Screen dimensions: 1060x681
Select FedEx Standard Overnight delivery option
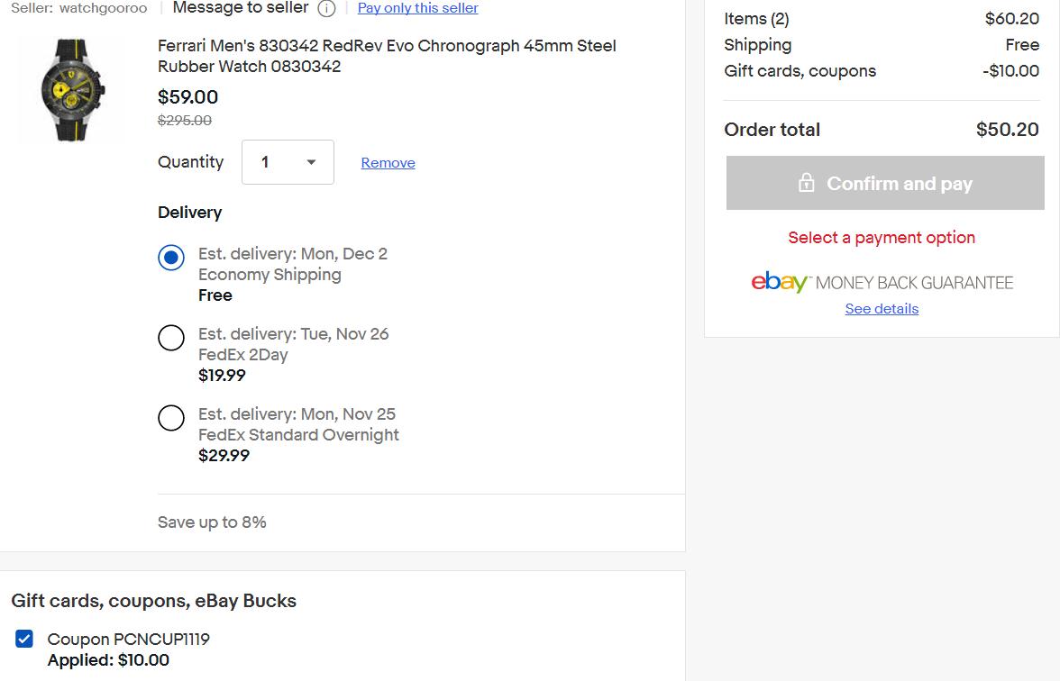click(171, 418)
